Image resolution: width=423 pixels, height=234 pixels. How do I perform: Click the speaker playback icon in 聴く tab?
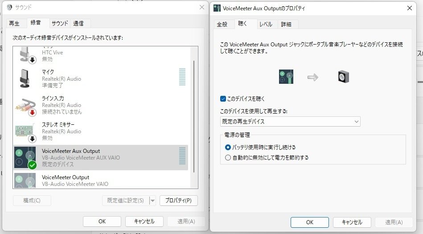(343, 77)
